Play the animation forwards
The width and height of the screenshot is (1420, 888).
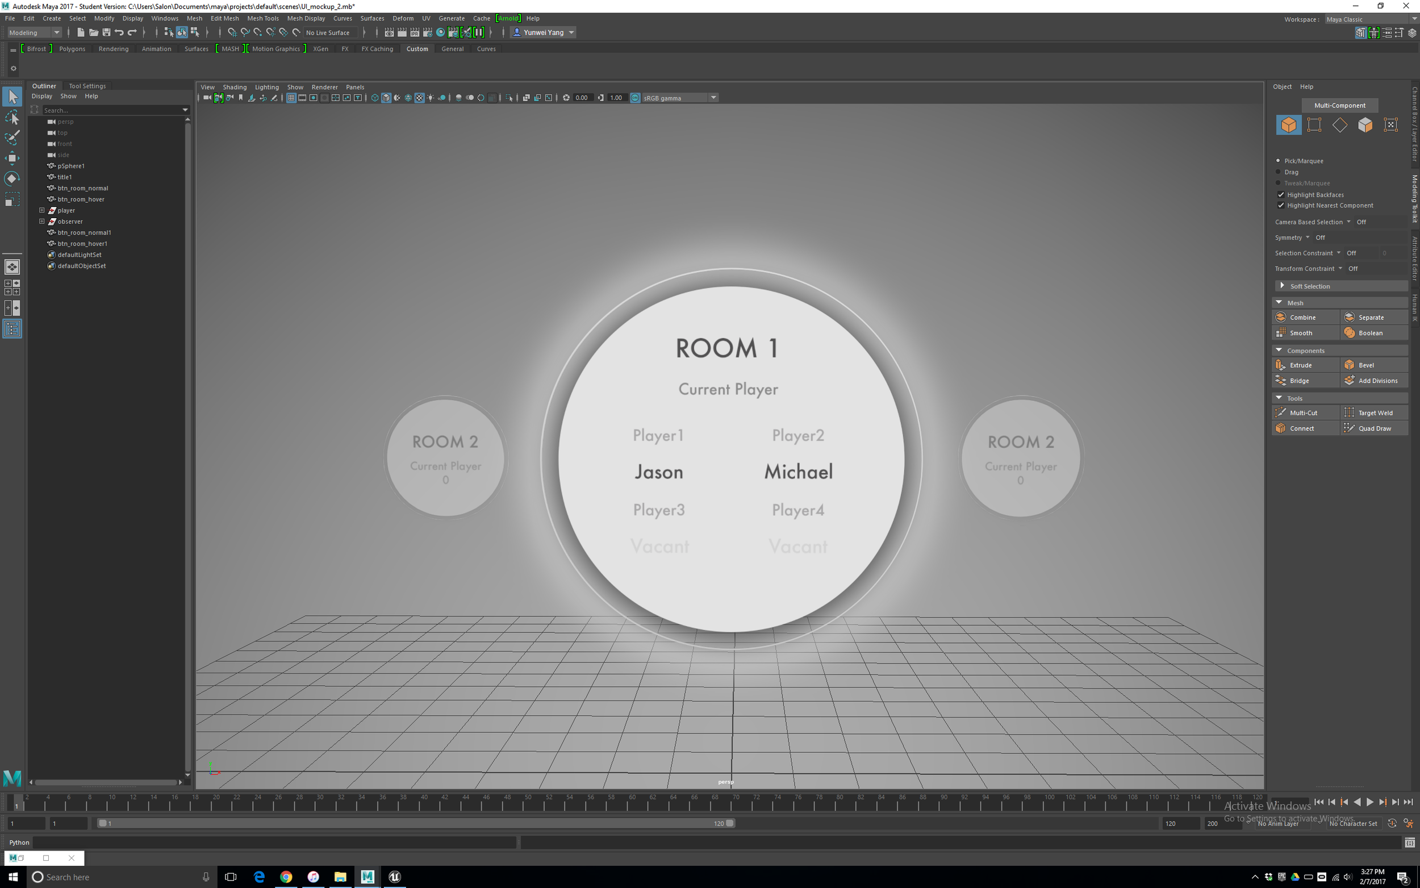(1369, 802)
